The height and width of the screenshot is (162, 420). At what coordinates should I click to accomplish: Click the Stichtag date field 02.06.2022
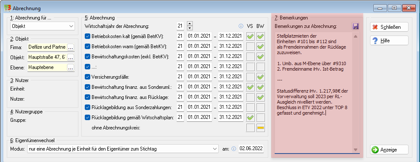click(251, 148)
